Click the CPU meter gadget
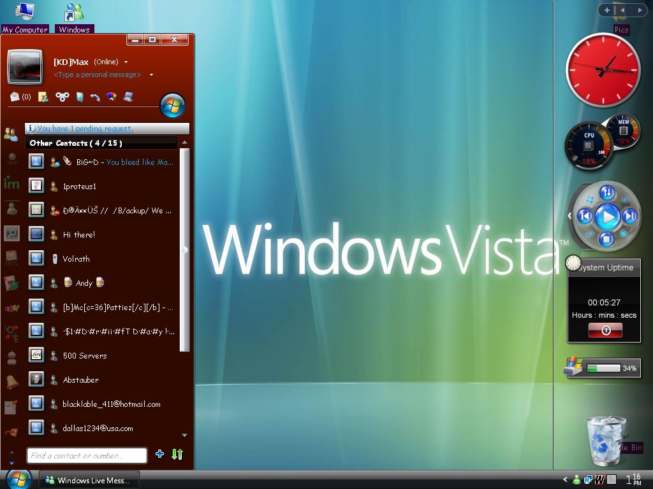The height and width of the screenshot is (489, 653). pyautogui.click(x=589, y=146)
